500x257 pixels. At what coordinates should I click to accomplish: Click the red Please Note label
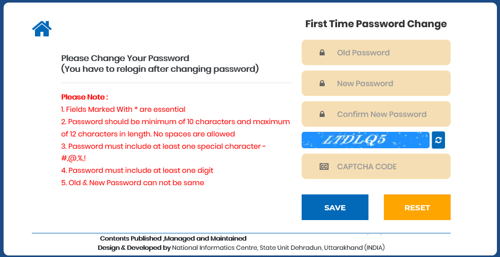(85, 97)
